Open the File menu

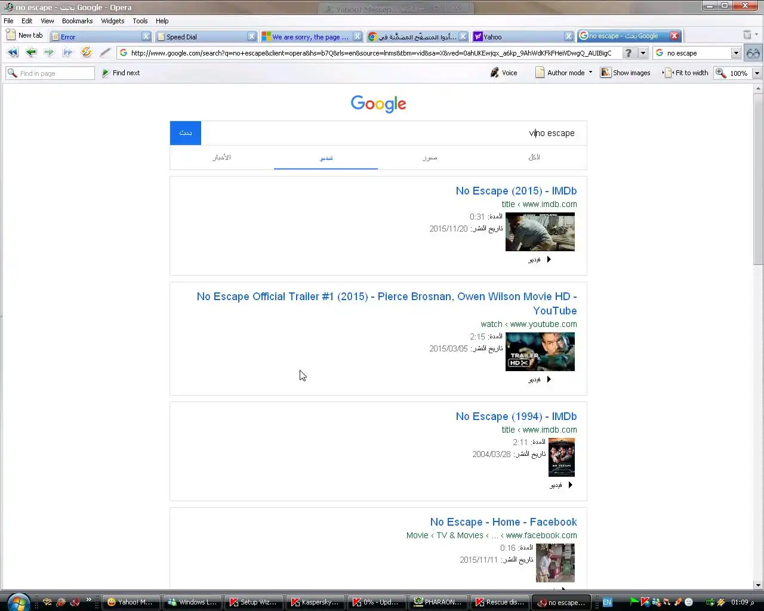click(9, 21)
